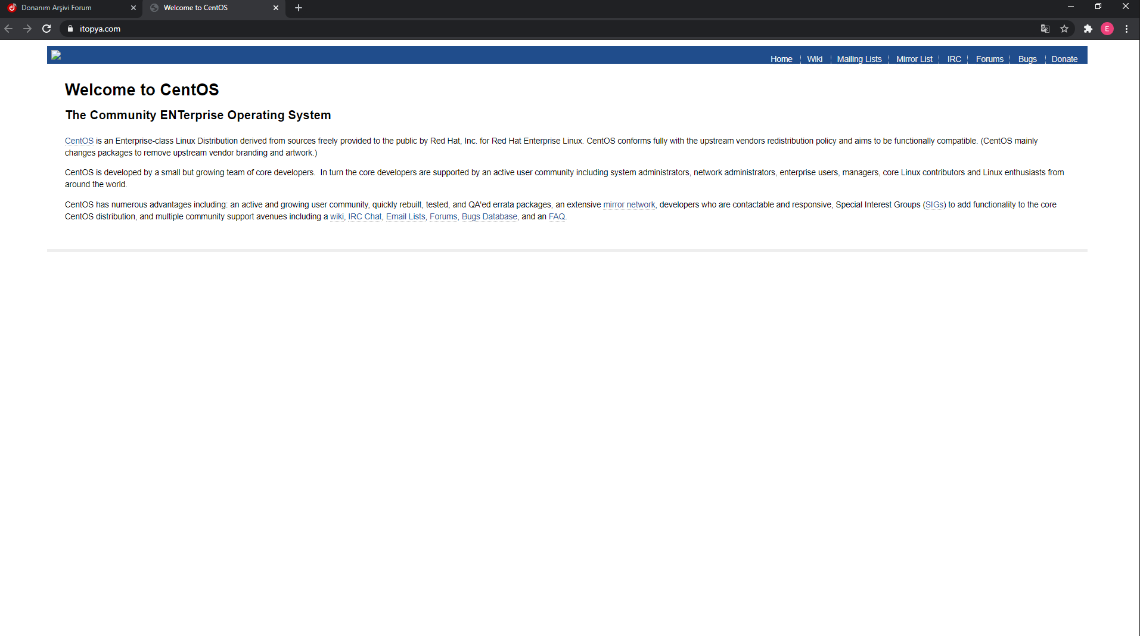Open the mirror network link
The height and width of the screenshot is (636, 1140).
tap(629, 204)
